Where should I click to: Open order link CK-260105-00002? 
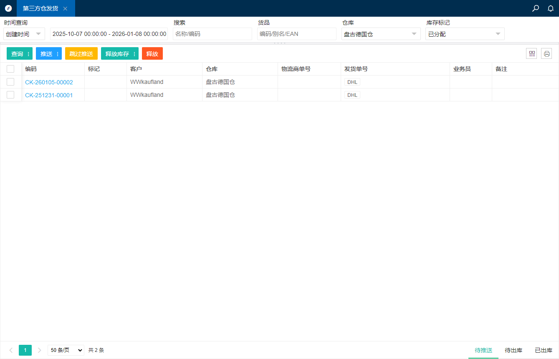(x=49, y=82)
